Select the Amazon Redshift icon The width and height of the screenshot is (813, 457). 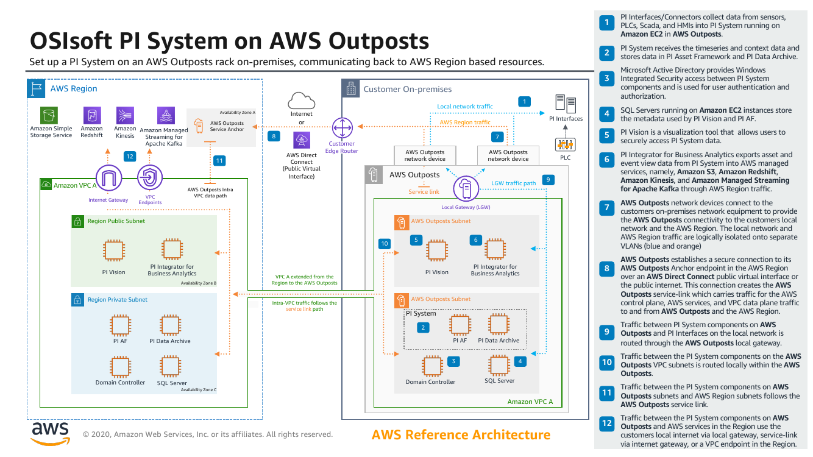click(91, 115)
